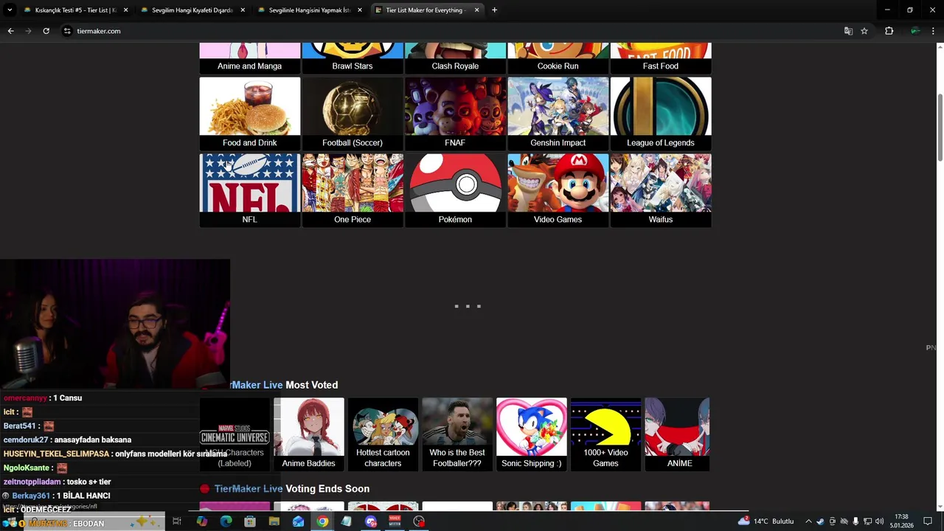Open the notifications icon in the taskbar corner
Screen dimensions: 944x531
[x=928, y=521]
